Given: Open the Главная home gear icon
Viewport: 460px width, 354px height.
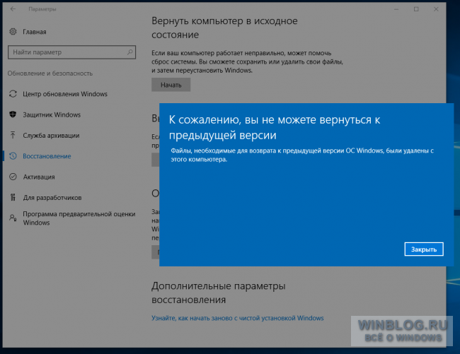Looking at the screenshot, I should coord(13,32).
